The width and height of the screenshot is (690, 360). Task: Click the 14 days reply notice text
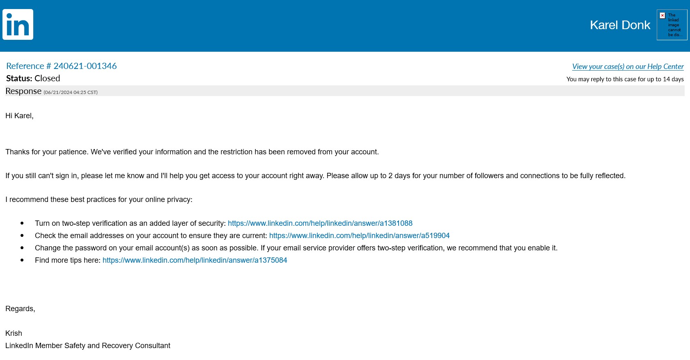click(625, 79)
